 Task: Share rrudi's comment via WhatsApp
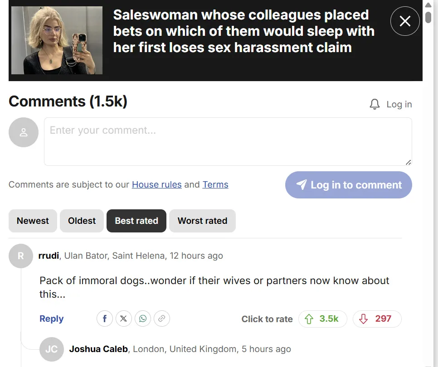tap(143, 319)
